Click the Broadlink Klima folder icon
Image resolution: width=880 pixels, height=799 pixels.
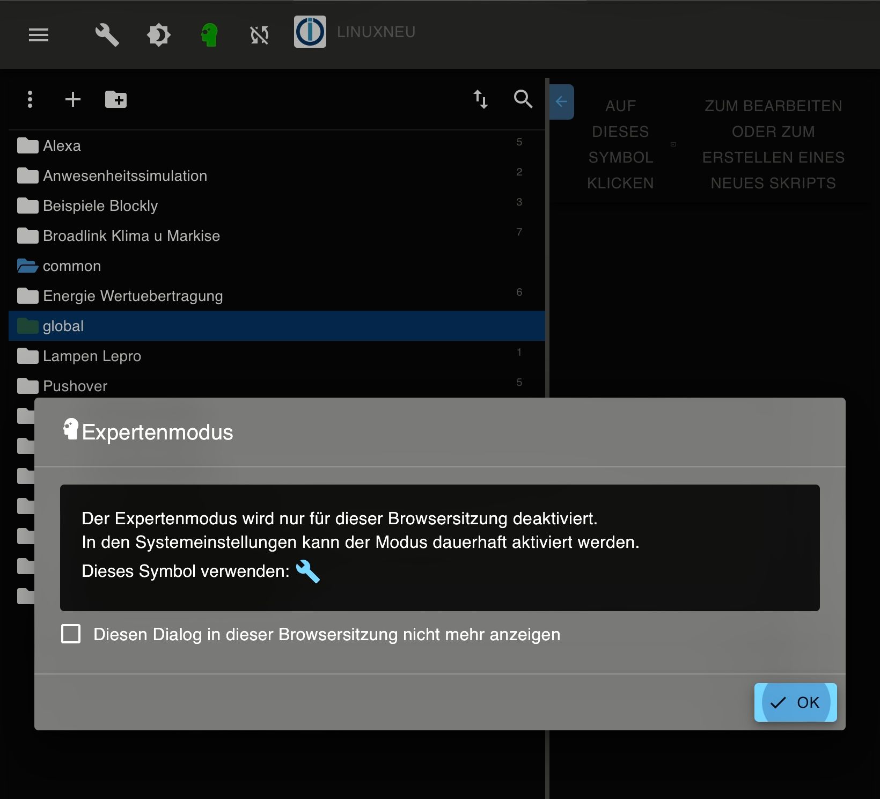click(28, 236)
